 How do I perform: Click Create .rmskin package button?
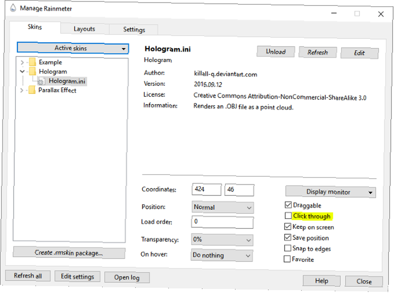point(69,252)
